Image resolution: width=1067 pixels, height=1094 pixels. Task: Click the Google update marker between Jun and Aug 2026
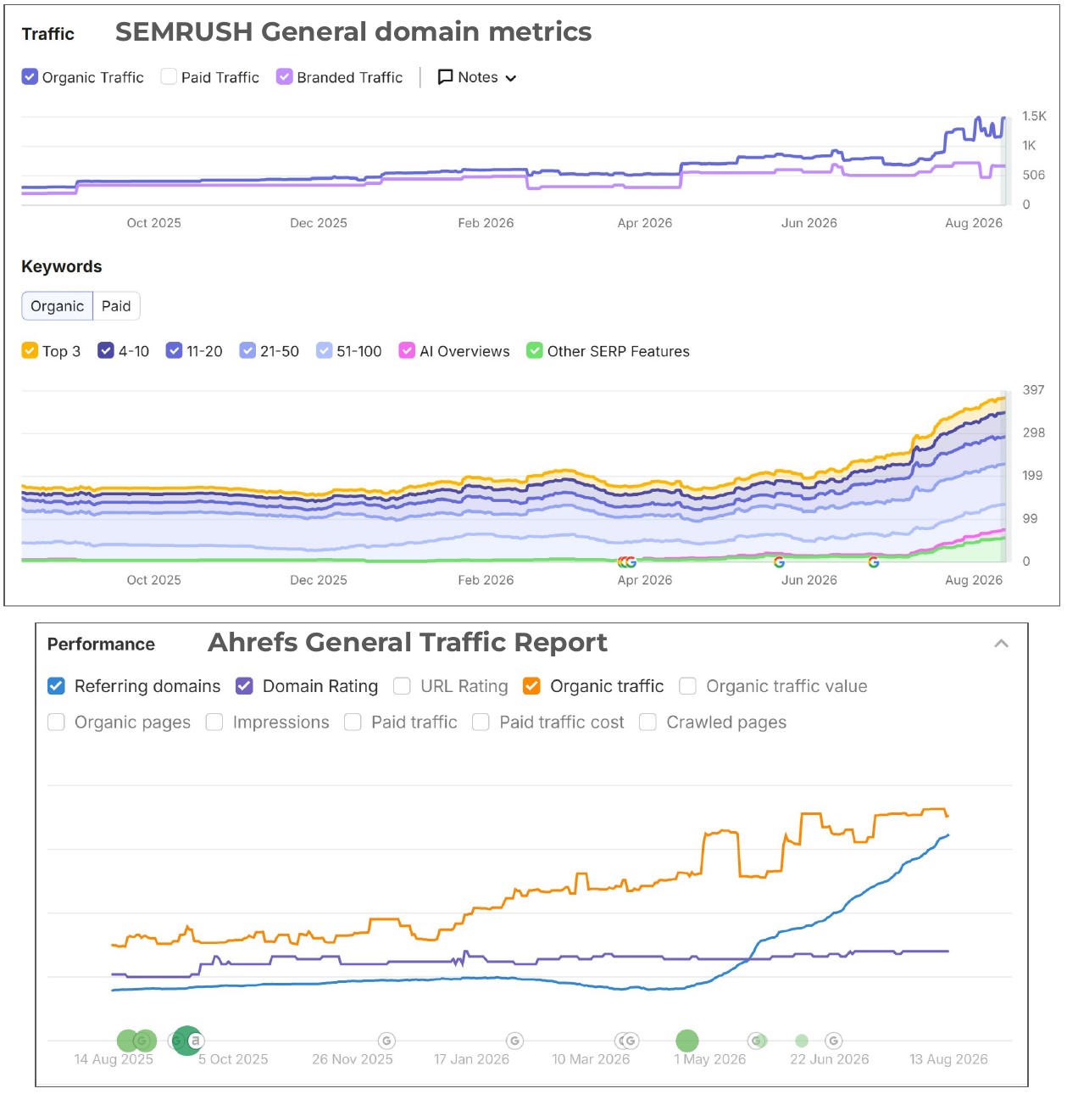874,562
